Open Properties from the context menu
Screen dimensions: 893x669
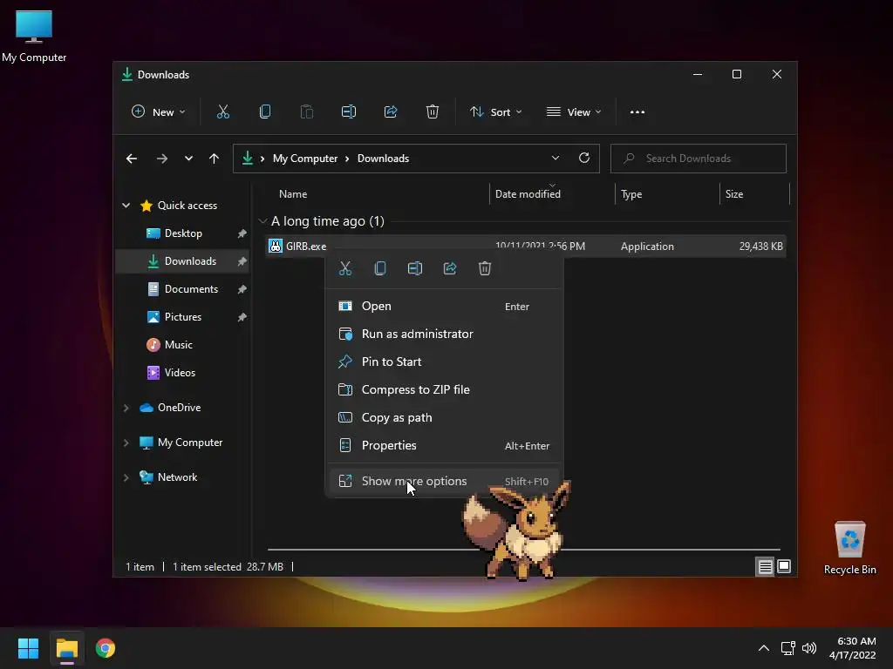pos(445,445)
